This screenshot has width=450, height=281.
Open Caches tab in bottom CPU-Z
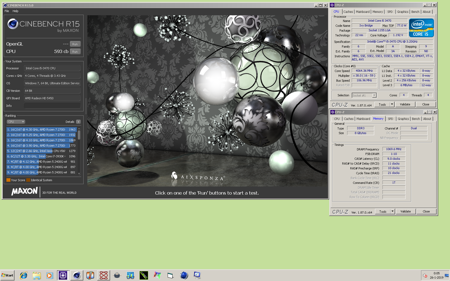click(x=349, y=119)
